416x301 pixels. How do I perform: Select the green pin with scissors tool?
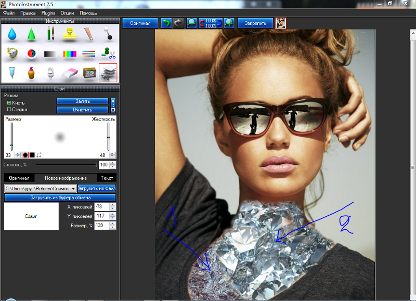click(108, 54)
